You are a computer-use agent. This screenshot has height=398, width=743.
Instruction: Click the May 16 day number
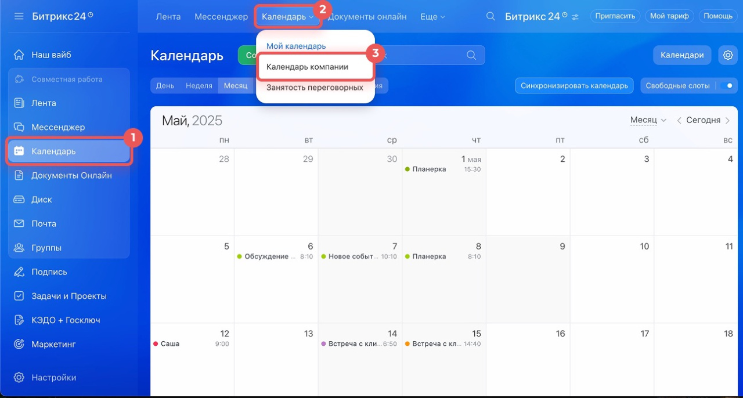560,334
